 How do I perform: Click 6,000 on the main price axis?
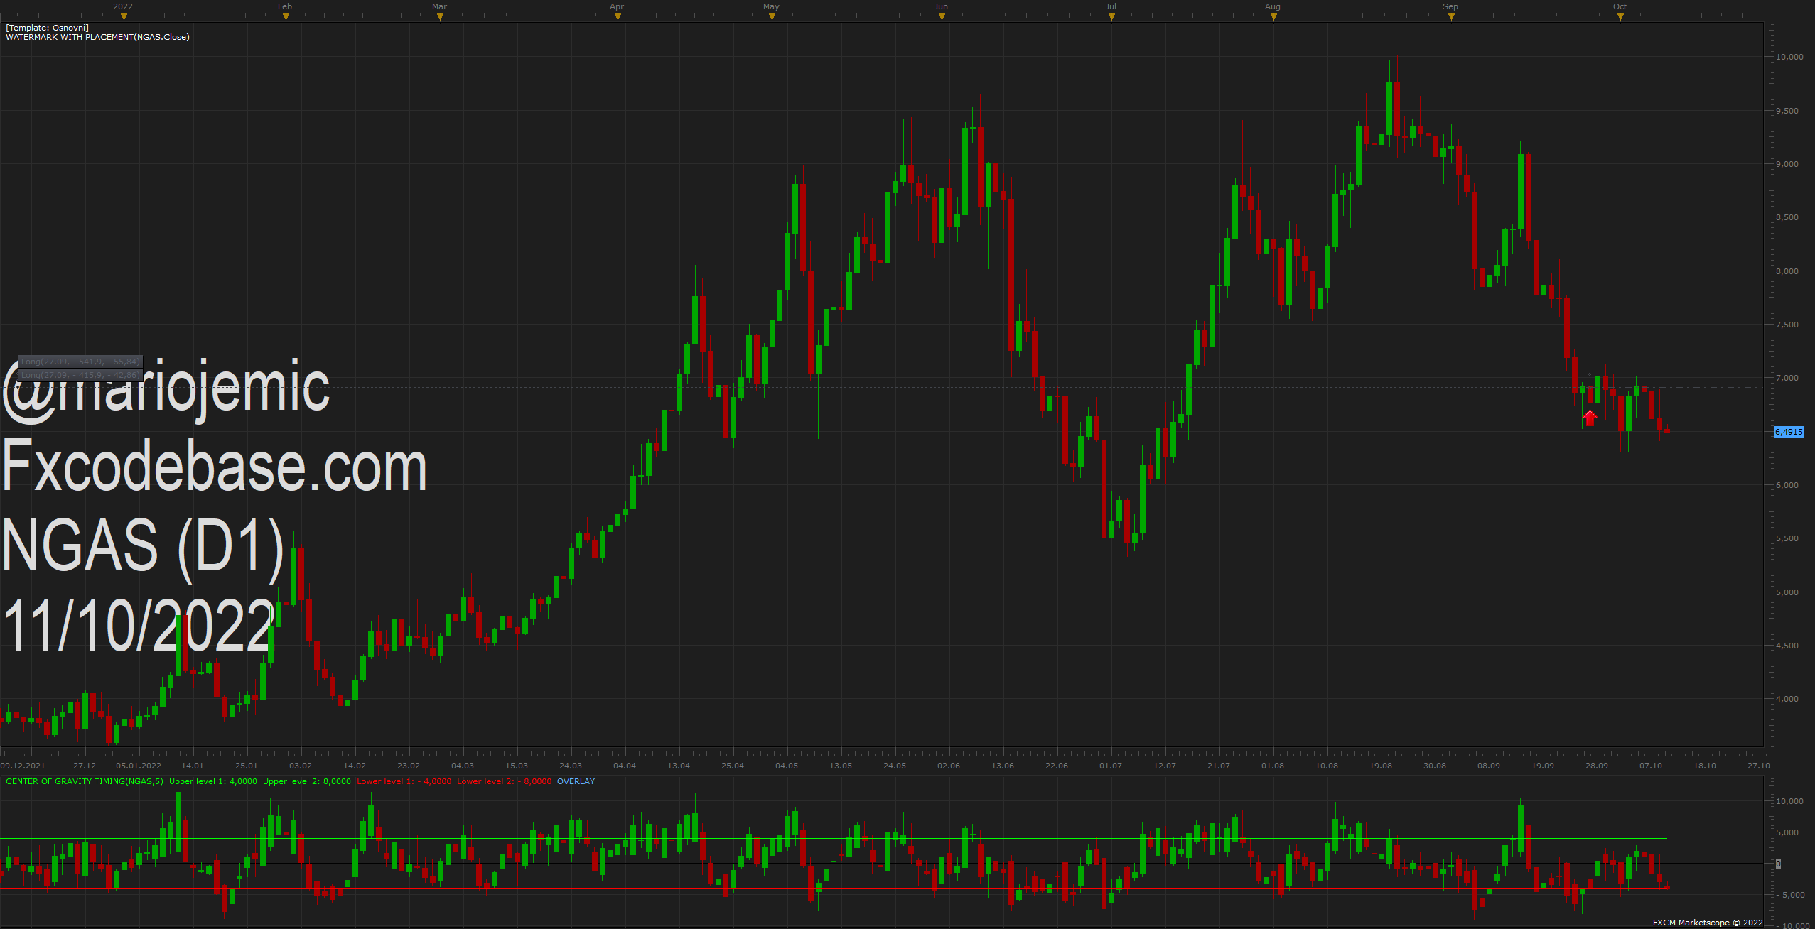click(1787, 485)
